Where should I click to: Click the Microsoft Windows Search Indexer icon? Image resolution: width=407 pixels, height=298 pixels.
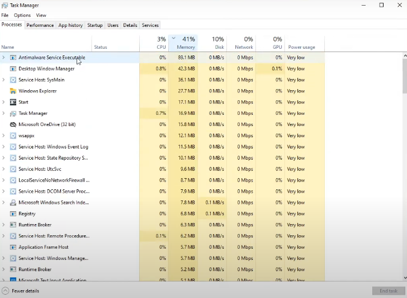[13, 203]
